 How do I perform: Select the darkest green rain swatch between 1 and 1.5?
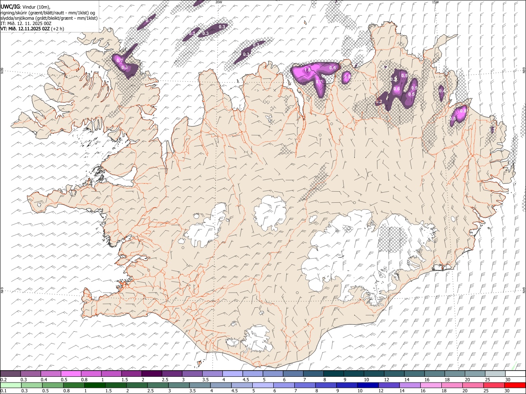click(95, 385)
